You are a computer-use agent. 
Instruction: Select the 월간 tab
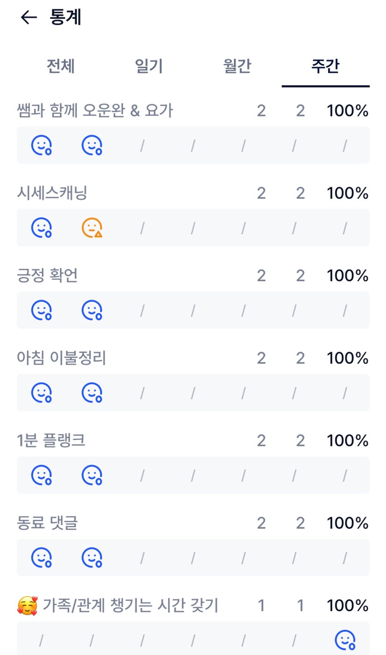[x=237, y=66]
